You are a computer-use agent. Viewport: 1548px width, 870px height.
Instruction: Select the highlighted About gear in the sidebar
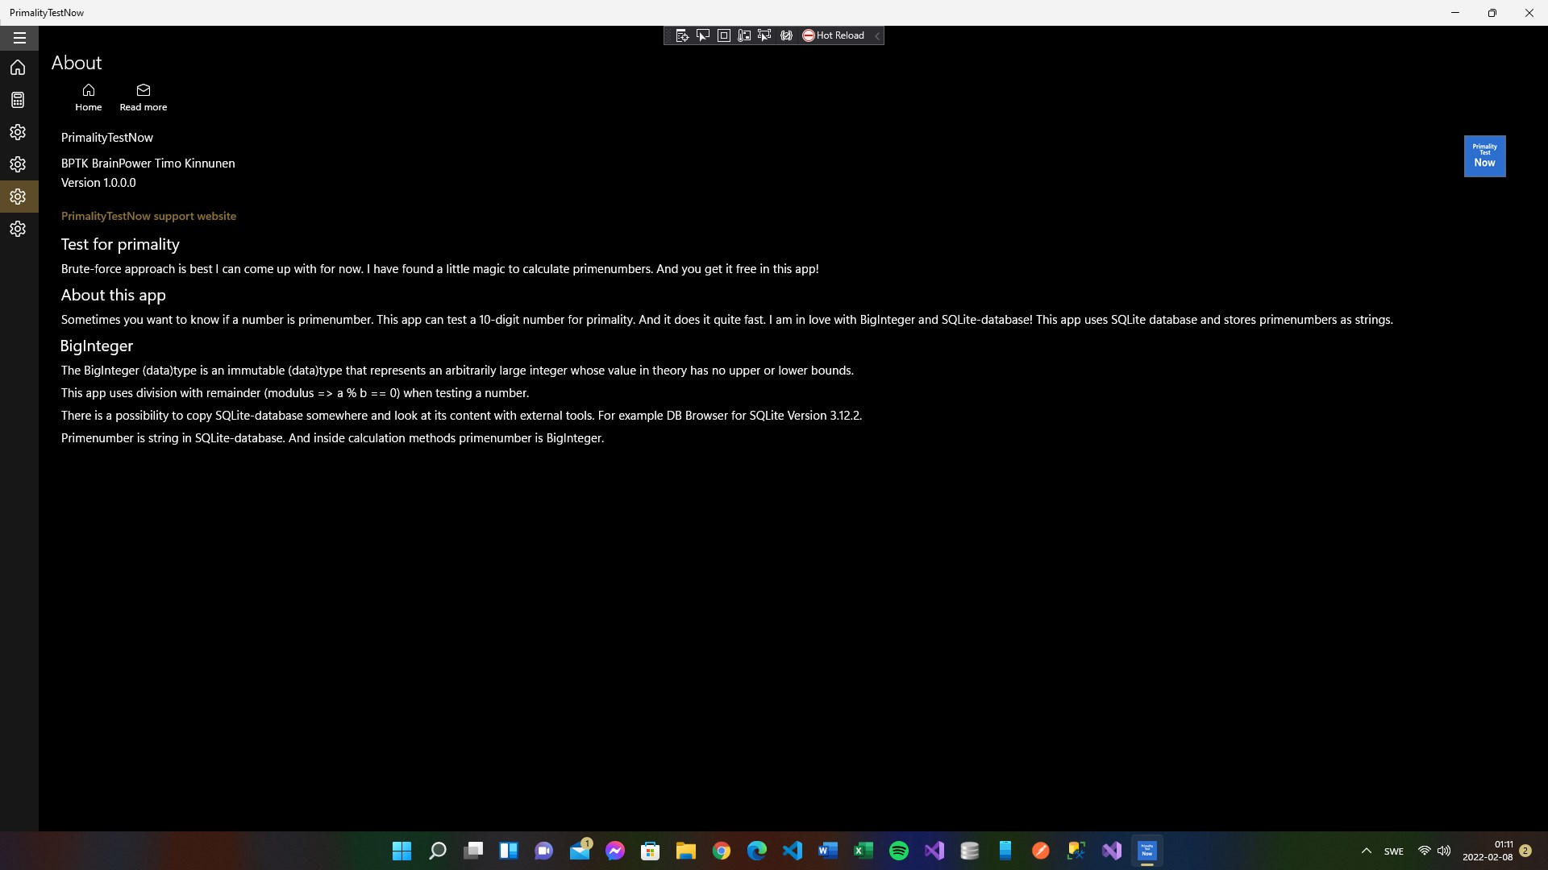click(18, 197)
